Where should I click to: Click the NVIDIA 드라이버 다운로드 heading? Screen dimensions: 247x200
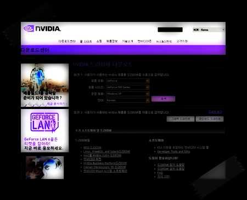coord(103,64)
